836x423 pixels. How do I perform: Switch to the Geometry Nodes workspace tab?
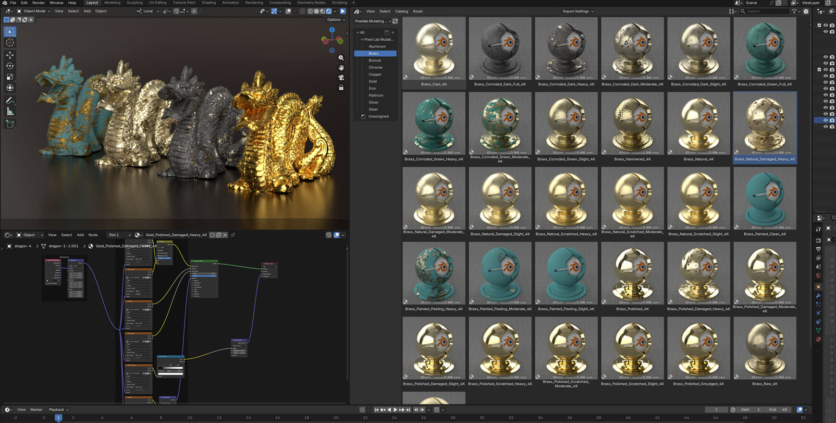point(311,3)
